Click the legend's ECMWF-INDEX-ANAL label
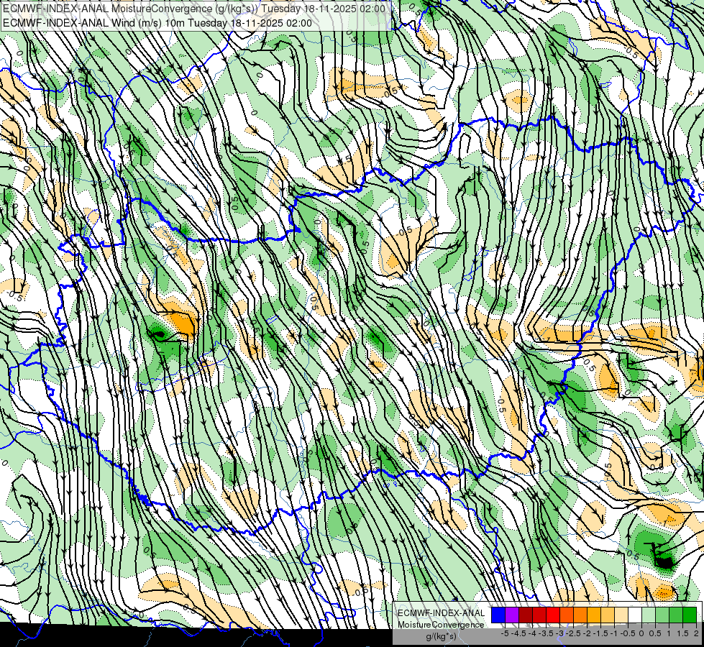 (x=442, y=613)
